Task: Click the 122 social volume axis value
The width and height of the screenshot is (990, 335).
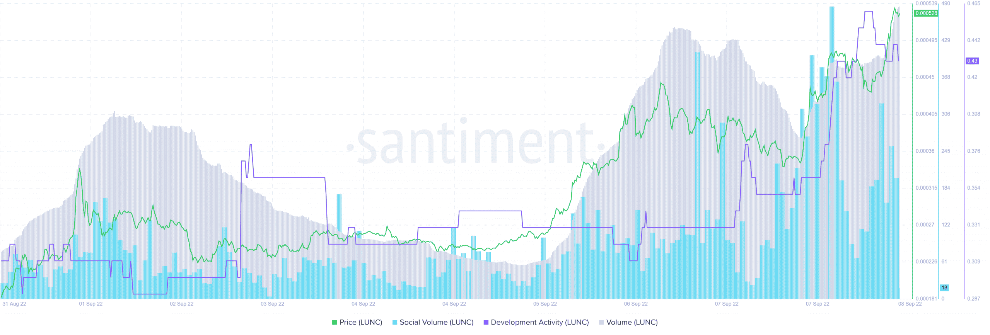Action: (946, 224)
